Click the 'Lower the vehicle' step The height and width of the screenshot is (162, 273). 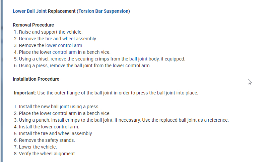click(38, 147)
